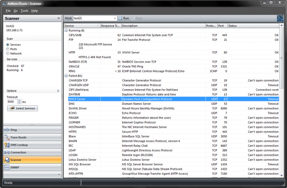Open the DNS Lookup question-mark icon
Screen dimensions: 287x188
pos(6,145)
